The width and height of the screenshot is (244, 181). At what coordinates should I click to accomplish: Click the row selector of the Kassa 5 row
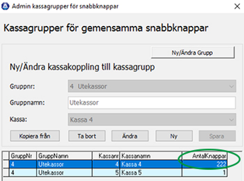coord(6,173)
